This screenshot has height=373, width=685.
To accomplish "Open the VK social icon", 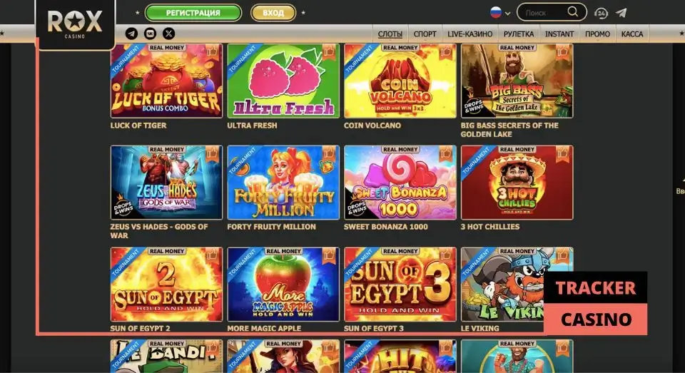I will (x=151, y=34).
